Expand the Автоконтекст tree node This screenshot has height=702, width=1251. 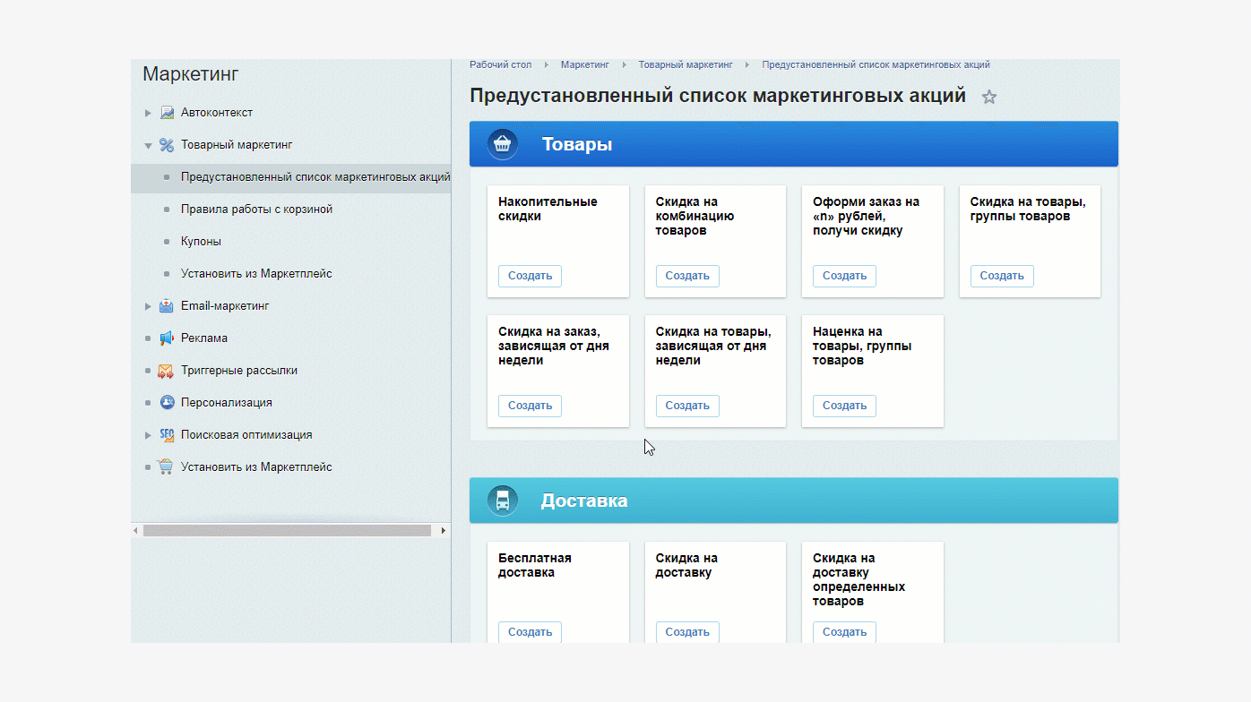[148, 113]
